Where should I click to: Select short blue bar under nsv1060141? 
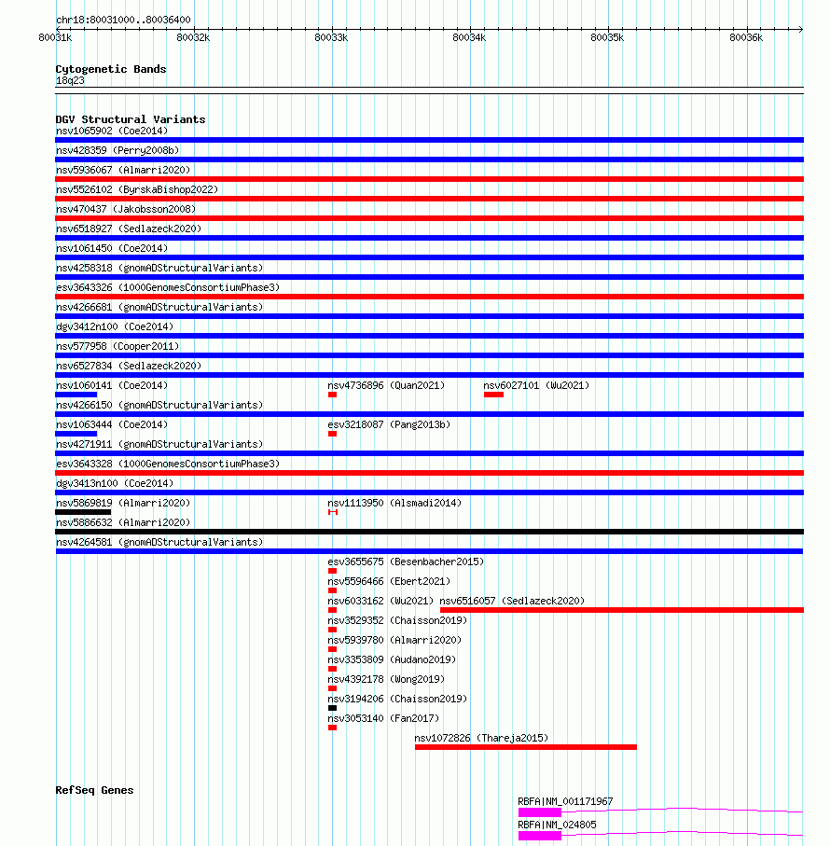click(x=76, y=395)
